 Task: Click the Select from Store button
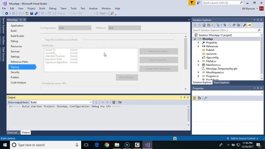tap(159, 51)
